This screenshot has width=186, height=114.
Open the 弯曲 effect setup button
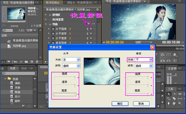pos(88,24)
